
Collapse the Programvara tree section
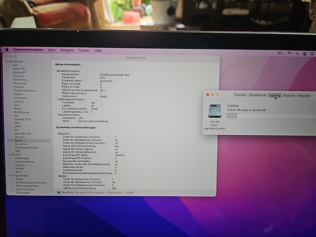pos(10,175)
